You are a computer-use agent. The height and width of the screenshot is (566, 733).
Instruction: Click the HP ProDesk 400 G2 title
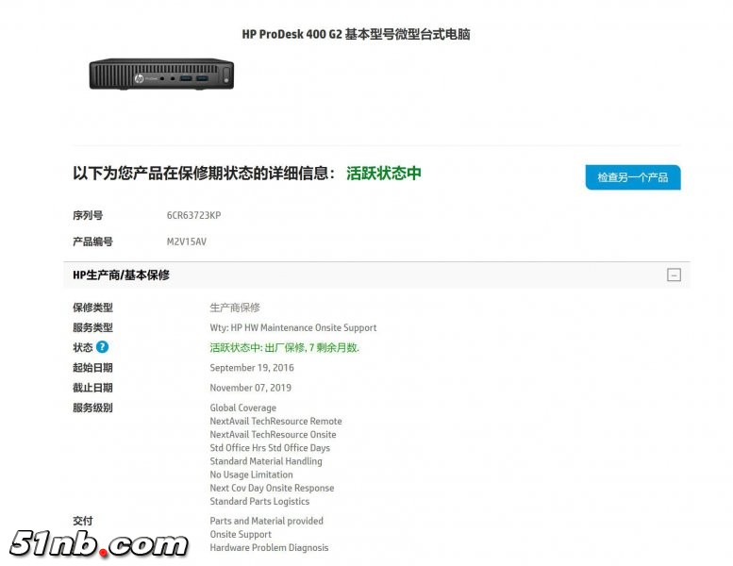pyautogui.click(x=356, y=34)
